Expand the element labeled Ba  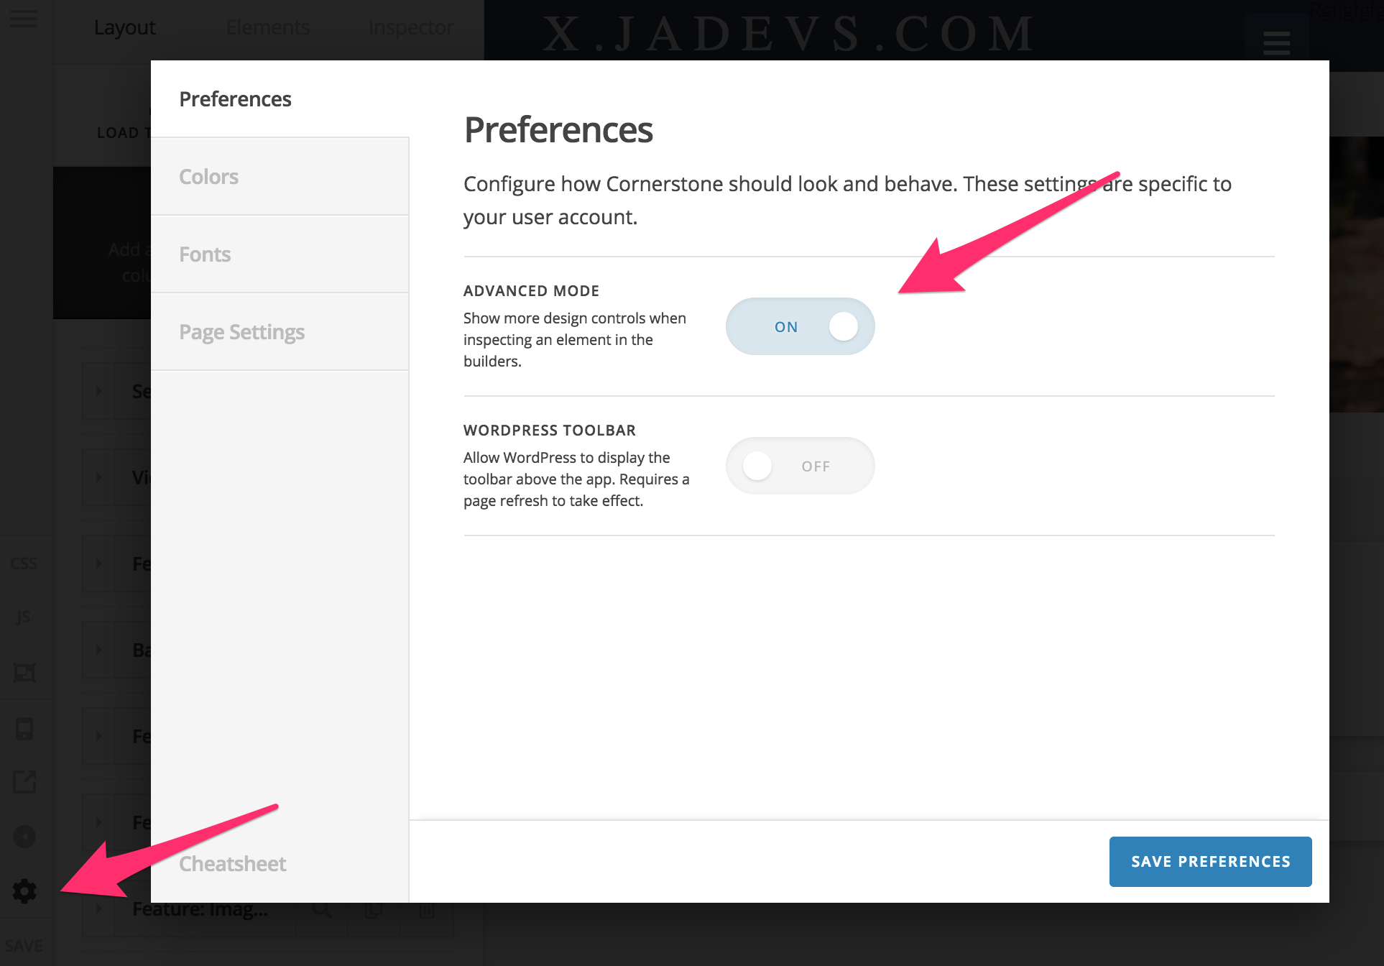tap(98, 650)
